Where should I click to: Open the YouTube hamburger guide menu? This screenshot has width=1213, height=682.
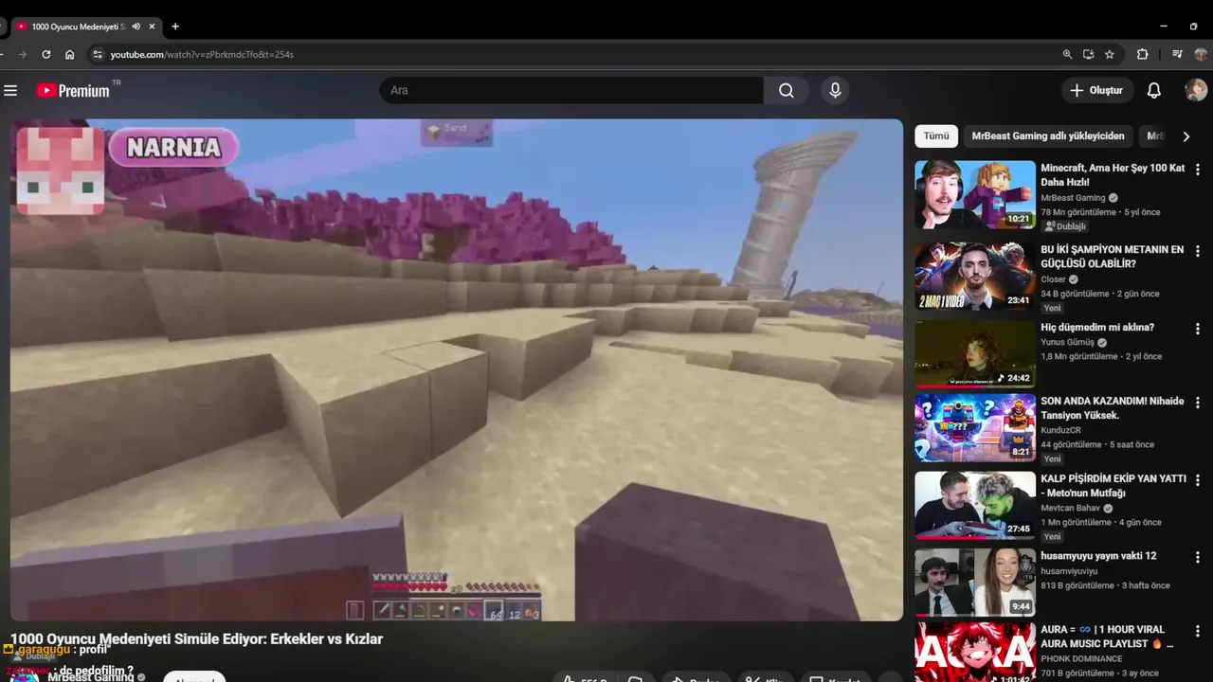(x=10, y=90)
